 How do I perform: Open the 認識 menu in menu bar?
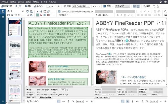(29, 2)
